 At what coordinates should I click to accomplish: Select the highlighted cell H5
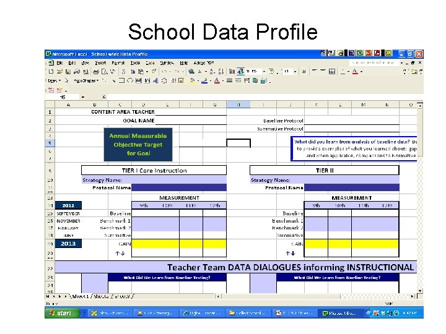coord(238,143)
